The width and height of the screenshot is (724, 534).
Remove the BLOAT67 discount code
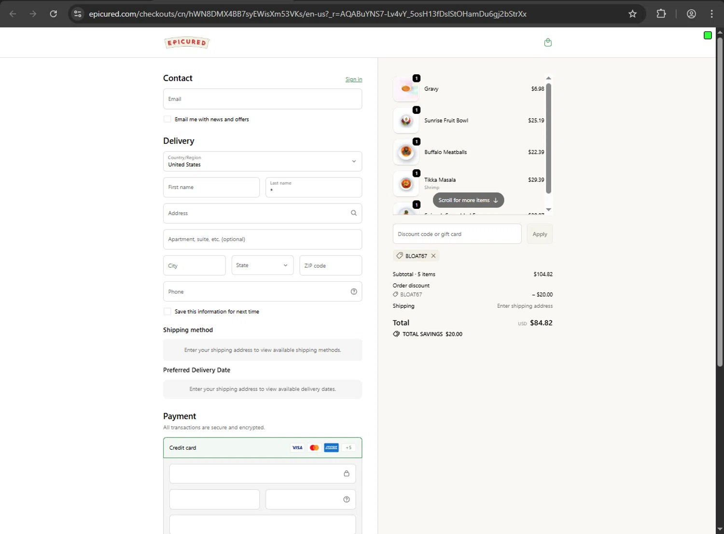tap(433, 256)
